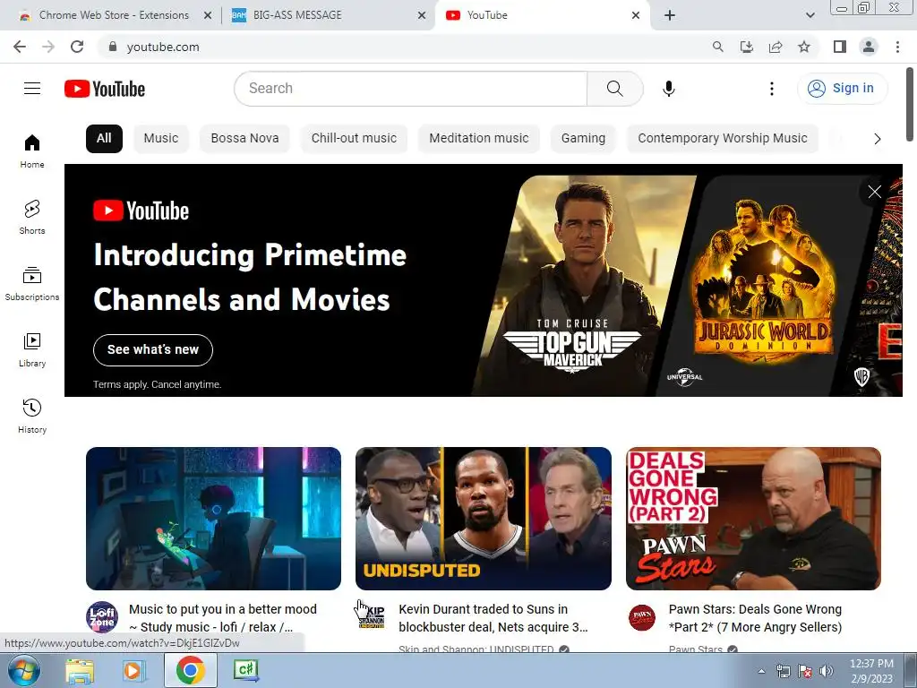Open the Pawn Stars video thumbnail
Viewport: 917px width, 688px height.
[753, 519]
